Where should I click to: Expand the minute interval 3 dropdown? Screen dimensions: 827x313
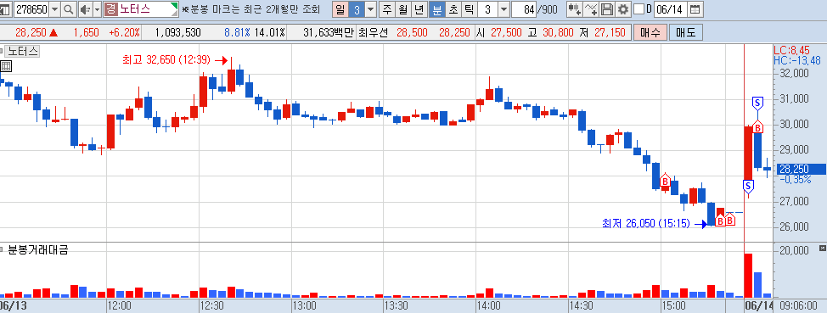point(504,9)
